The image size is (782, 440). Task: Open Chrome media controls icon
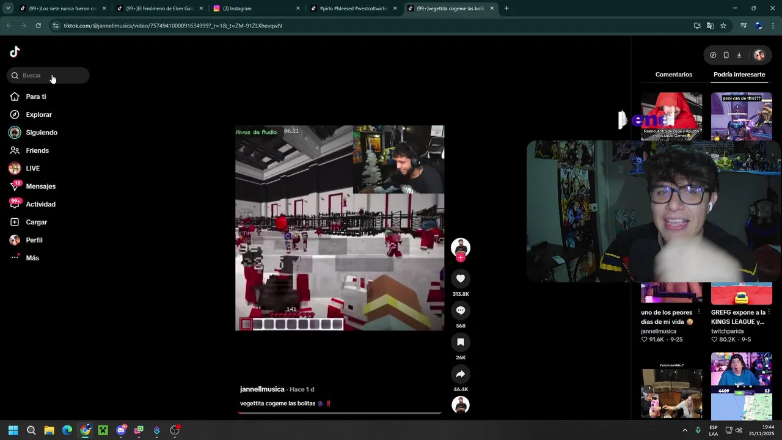(x=744, y=26)
